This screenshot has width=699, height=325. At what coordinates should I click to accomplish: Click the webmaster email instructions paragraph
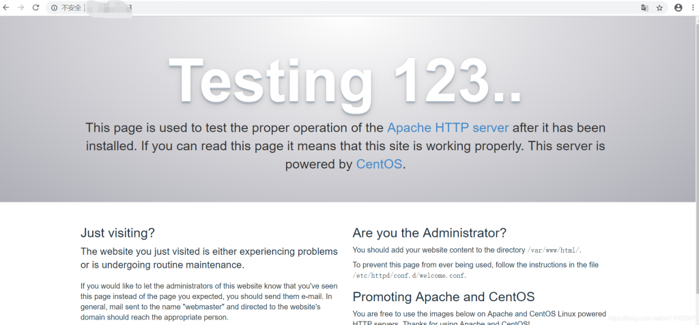(208, 302)
